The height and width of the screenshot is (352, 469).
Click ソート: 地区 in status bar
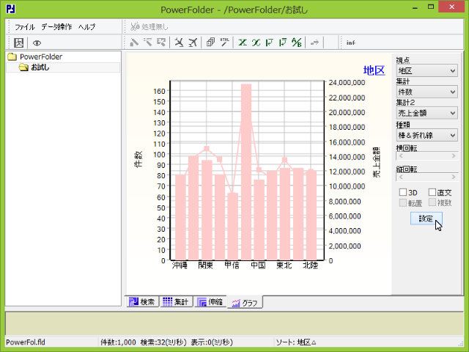point(296,342)
